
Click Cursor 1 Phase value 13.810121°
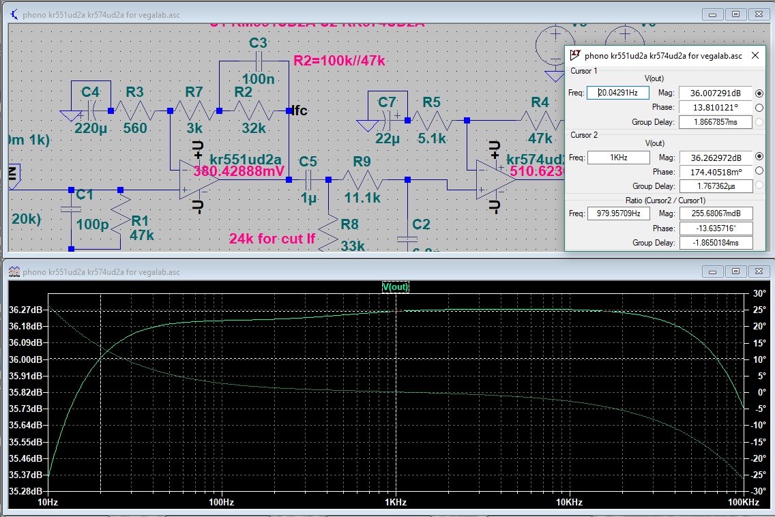[x=715, y=107]
